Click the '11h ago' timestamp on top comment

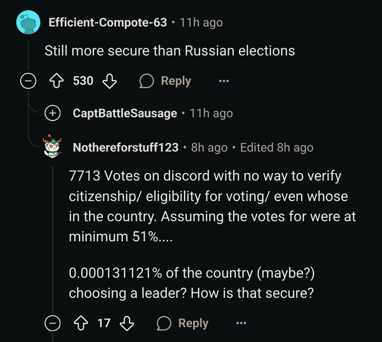pyautogui.click(x=201, y=22)
